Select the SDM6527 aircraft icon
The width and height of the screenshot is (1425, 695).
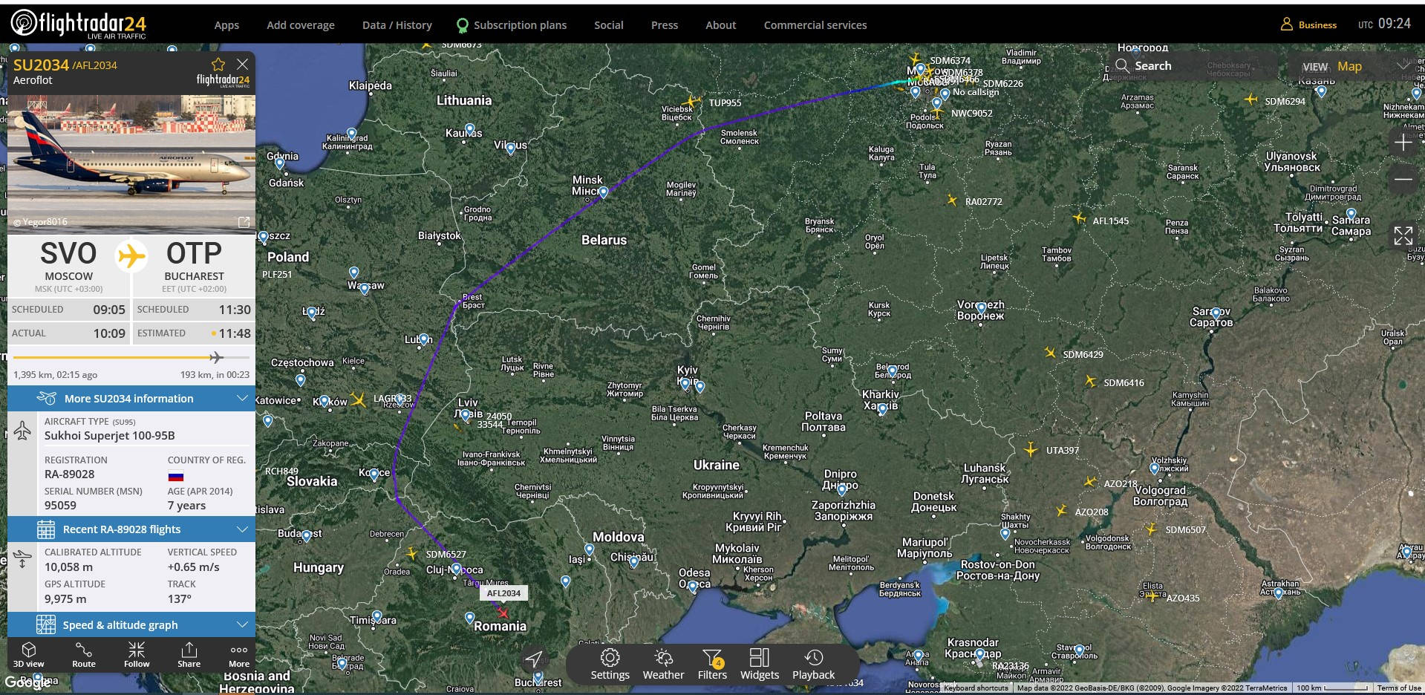tap(412, 553)
